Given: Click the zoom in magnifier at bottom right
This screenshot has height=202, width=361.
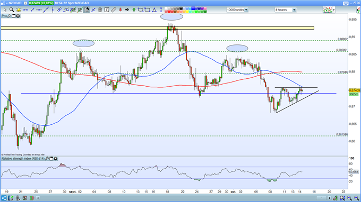Looking at the screenshot, I should pos(356,198).
